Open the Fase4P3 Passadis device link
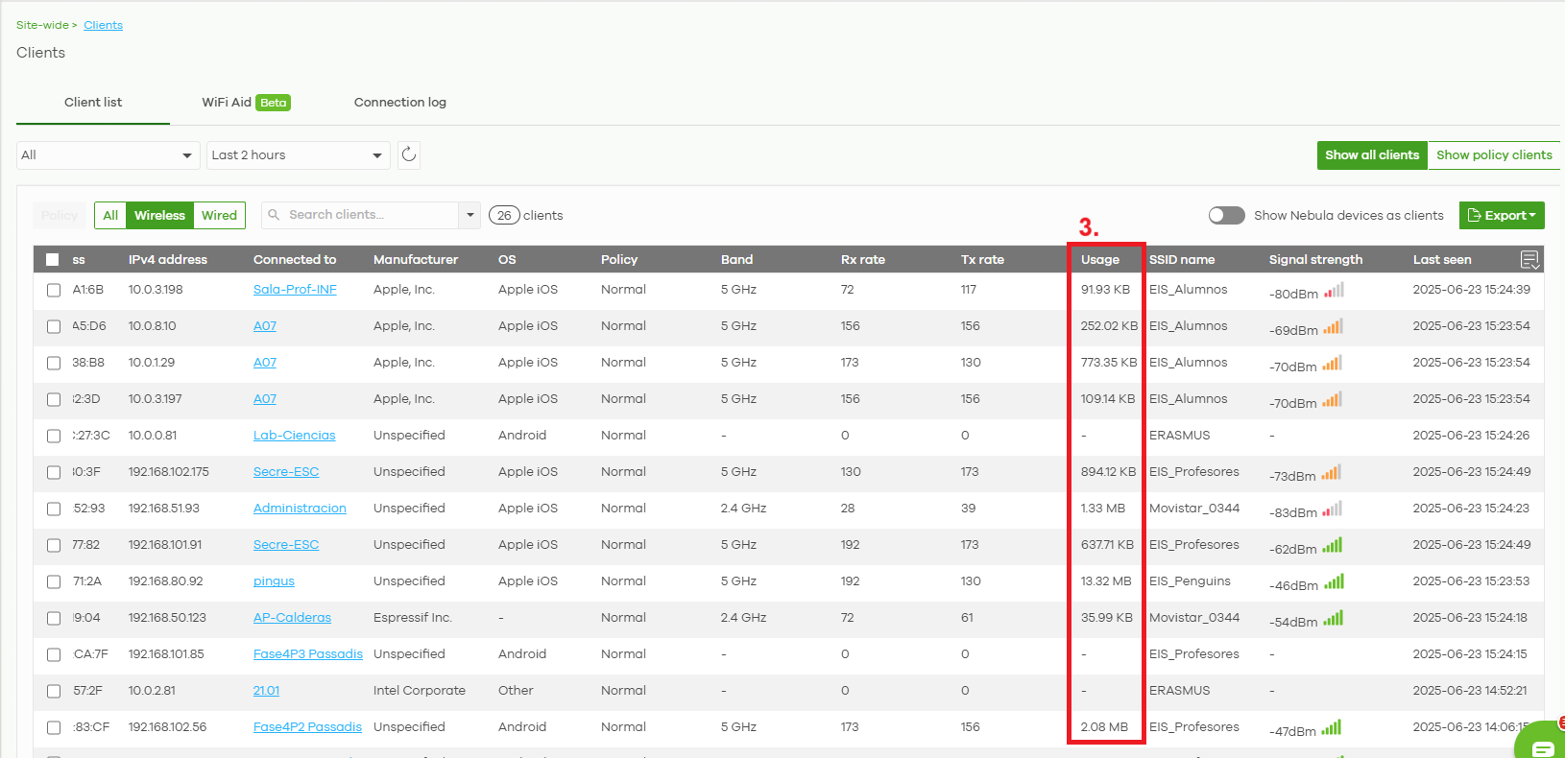1565x758 pixels. [x=308, y=653]
